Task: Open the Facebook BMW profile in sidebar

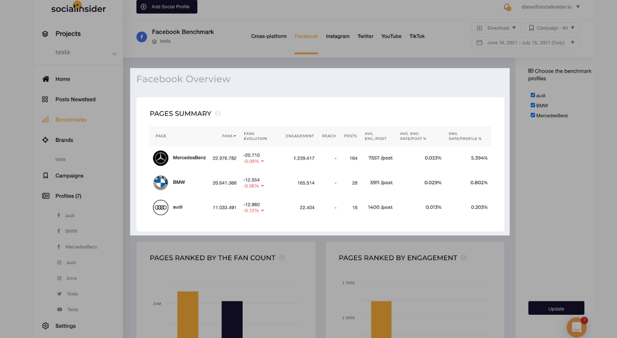Action: pos(71,231)
